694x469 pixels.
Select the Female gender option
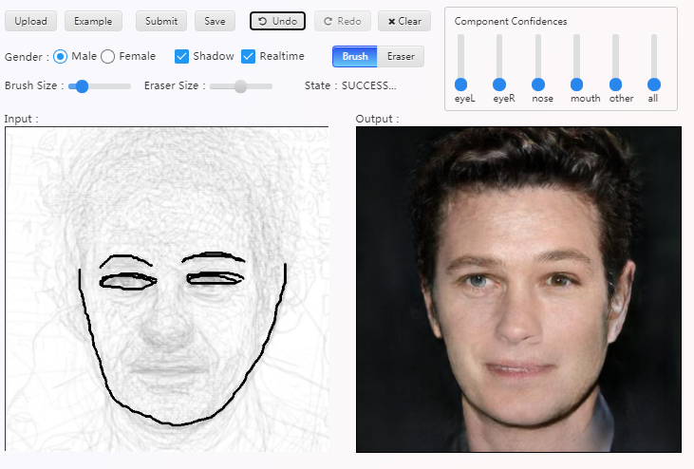107,57
